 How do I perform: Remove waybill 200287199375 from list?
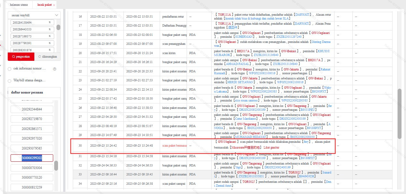pos(49,36)
